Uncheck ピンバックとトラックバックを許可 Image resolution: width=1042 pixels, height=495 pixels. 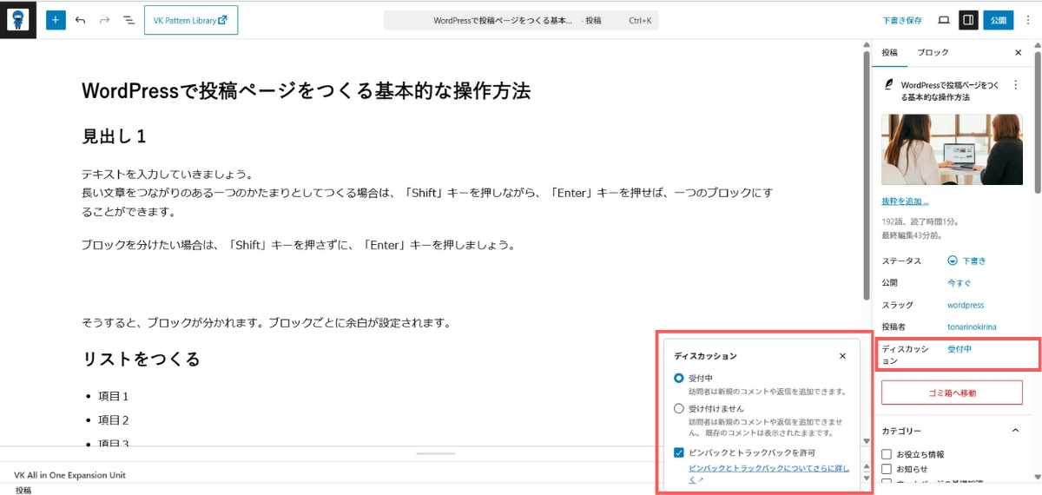[x=679, y=452]
